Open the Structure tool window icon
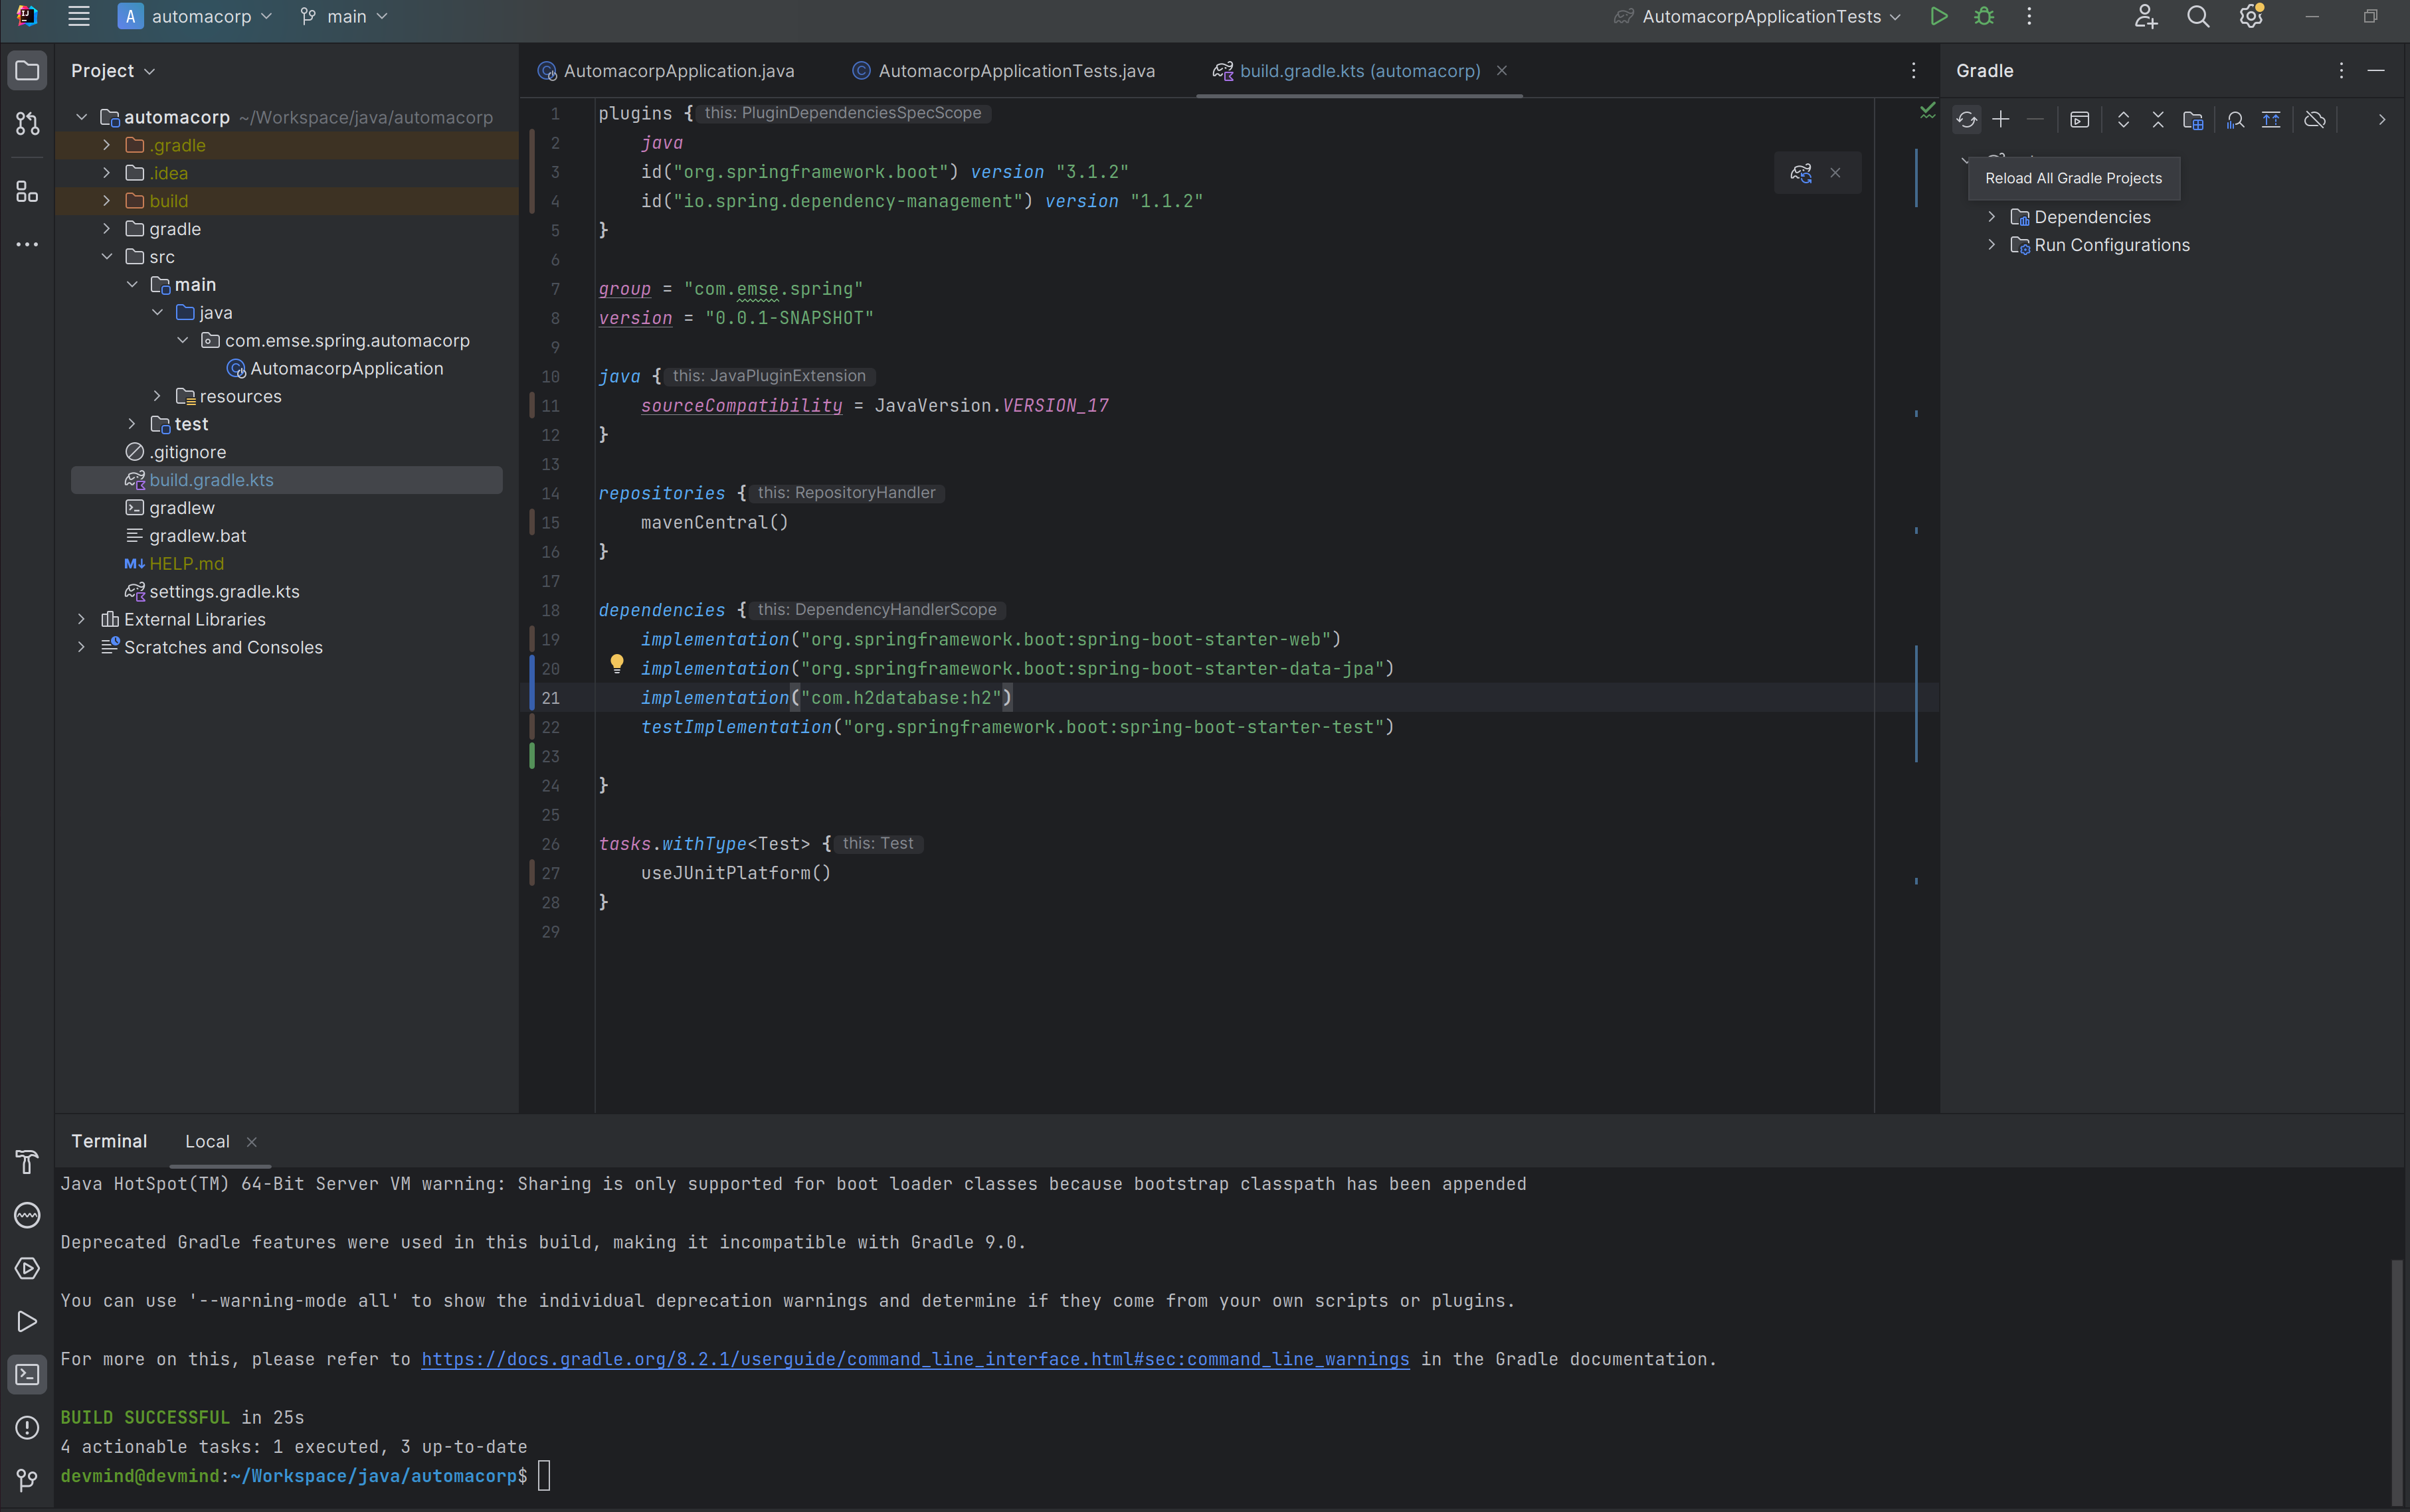Image resolution: width=2410 pixels, height=1512 pixels. (x=27, y=192)
